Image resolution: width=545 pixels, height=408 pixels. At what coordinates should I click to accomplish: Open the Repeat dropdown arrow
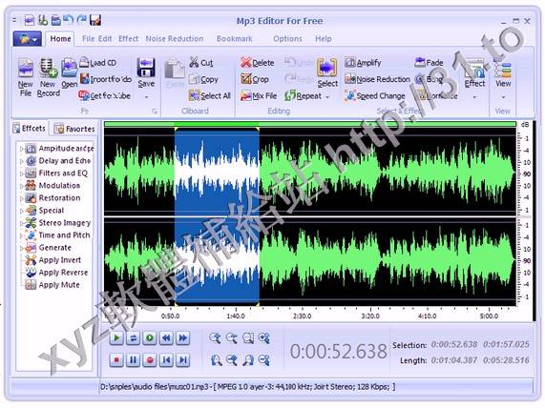(327, 97)
